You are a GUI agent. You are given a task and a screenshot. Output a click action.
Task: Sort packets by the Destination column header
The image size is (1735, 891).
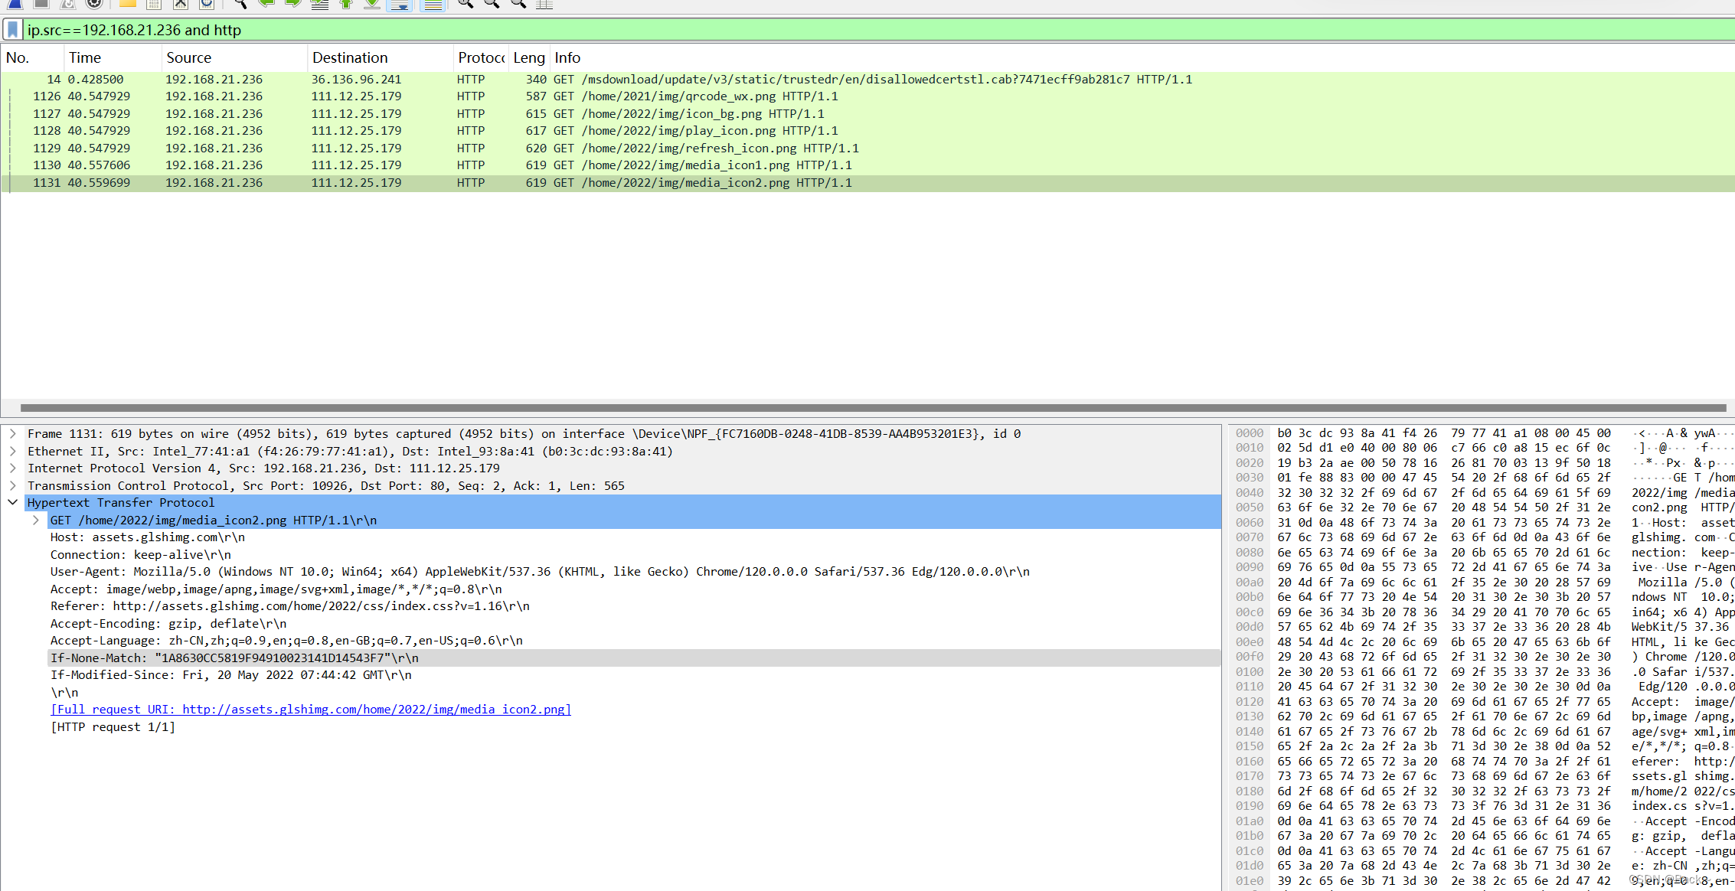[x=381, y=57]
